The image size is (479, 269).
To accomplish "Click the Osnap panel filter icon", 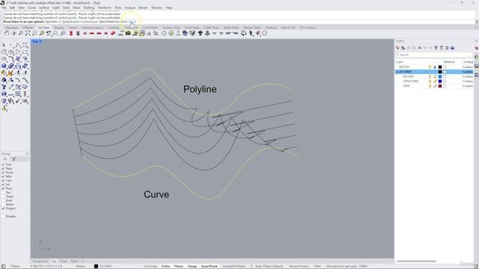I will [13, 159].
